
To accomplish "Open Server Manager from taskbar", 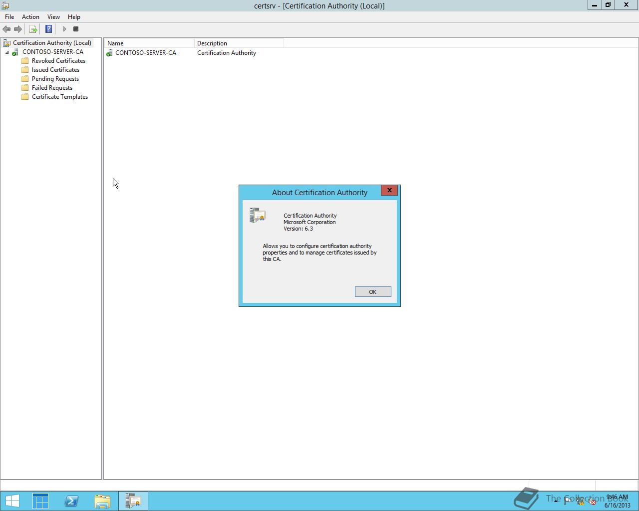I will click(x=40, y=501).
